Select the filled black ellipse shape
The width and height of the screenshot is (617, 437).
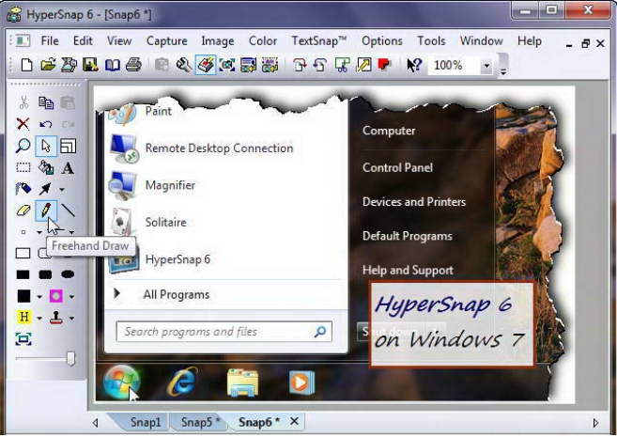68,274
